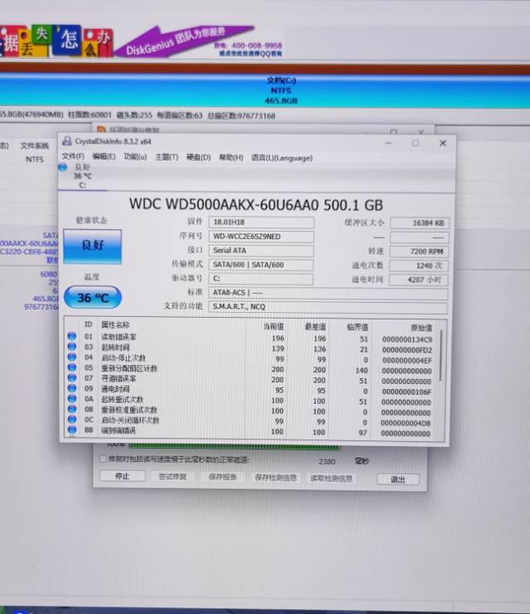Click status orb for attribute 03 起转时间
The width and height of the screenshot is (530, 614).
point(71,348)
